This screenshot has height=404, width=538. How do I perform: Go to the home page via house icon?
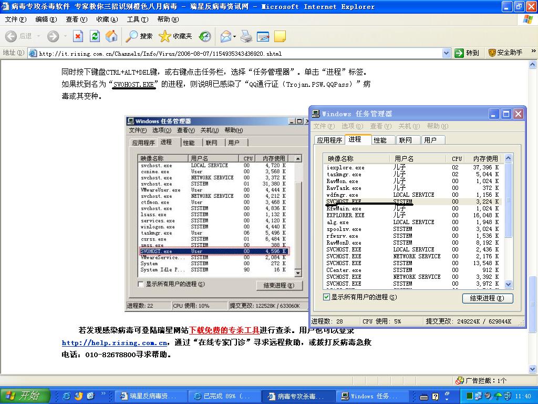[111, 36]
